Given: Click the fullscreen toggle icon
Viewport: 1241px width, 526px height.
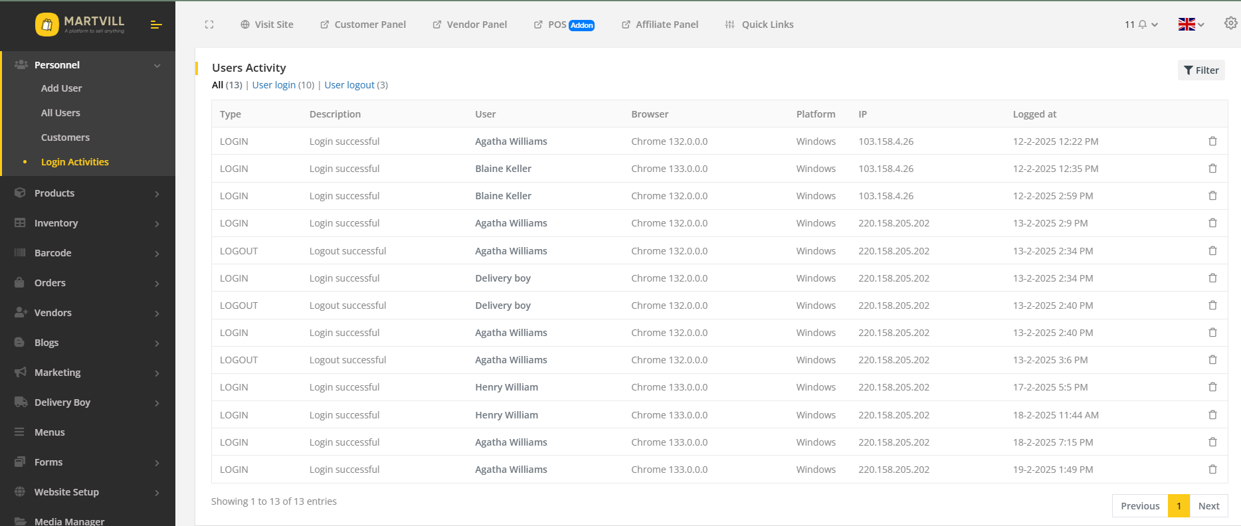Looking at the screenshot, I should point(209,25).
